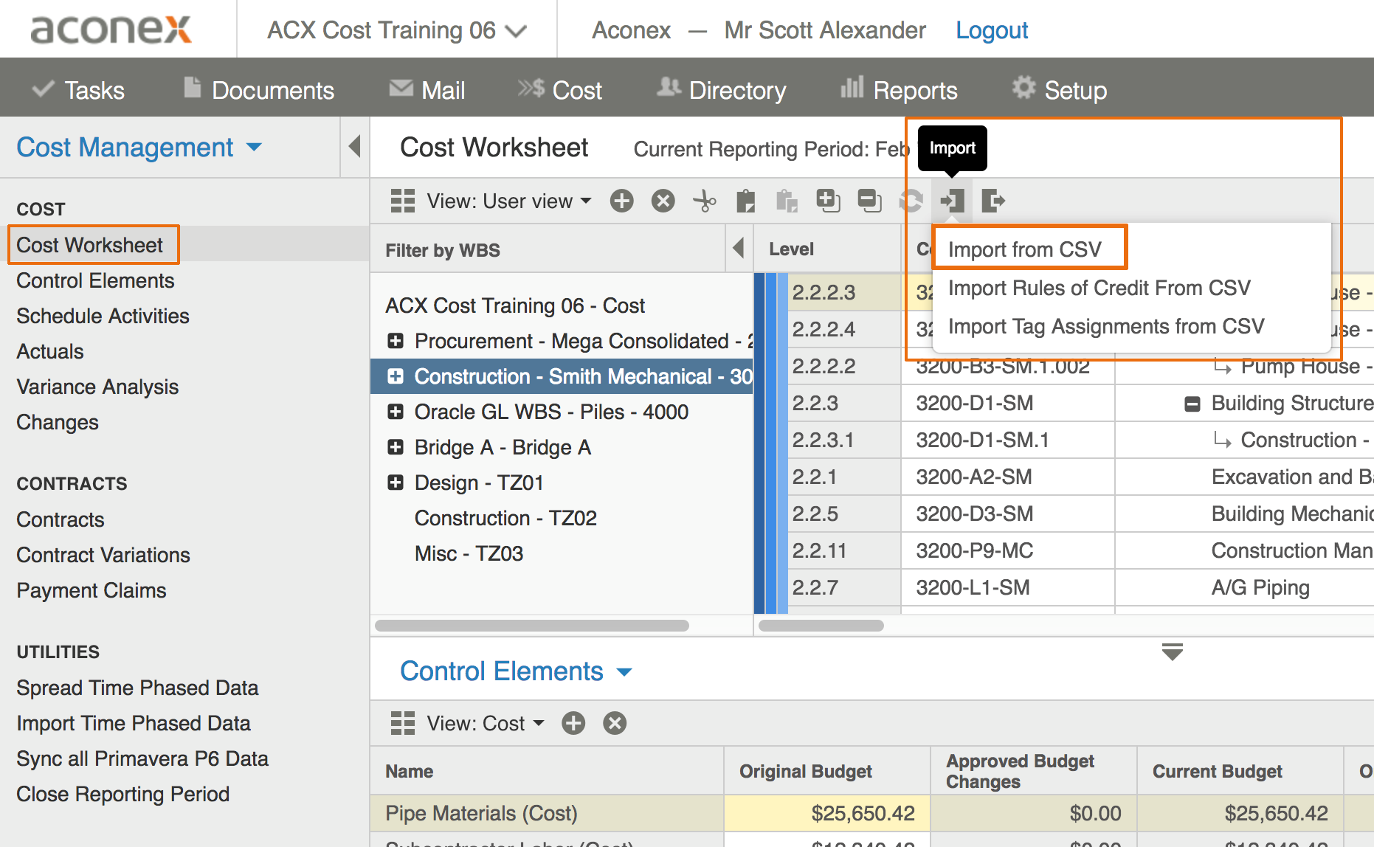The height and width of the screenshot is (847, 1374).
Task: Click the Pipe Materials (Cost) original budget cell
Action: click(827, 813)
